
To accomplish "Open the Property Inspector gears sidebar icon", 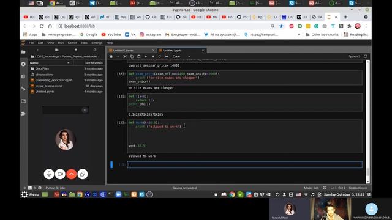I will tap(23, 89).
